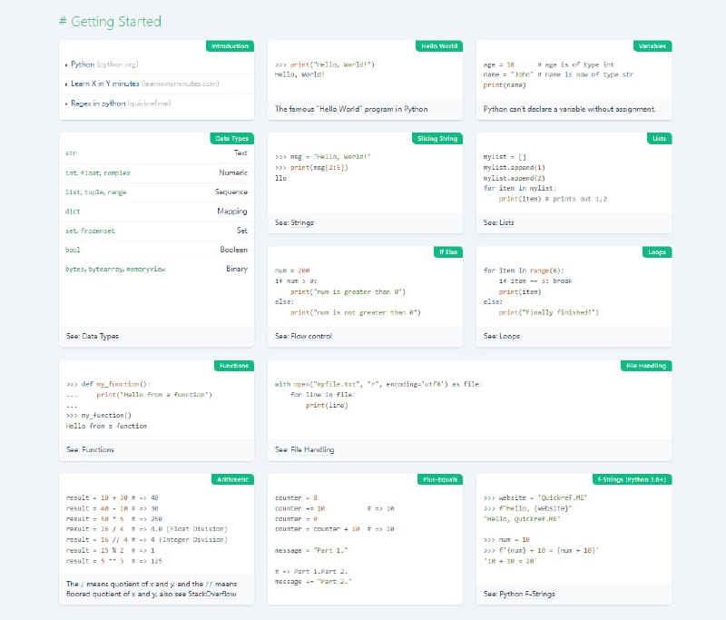Select the Arithmetic badge
The width and height of the screenshot is (726, 620).
(x=233, y=479)
